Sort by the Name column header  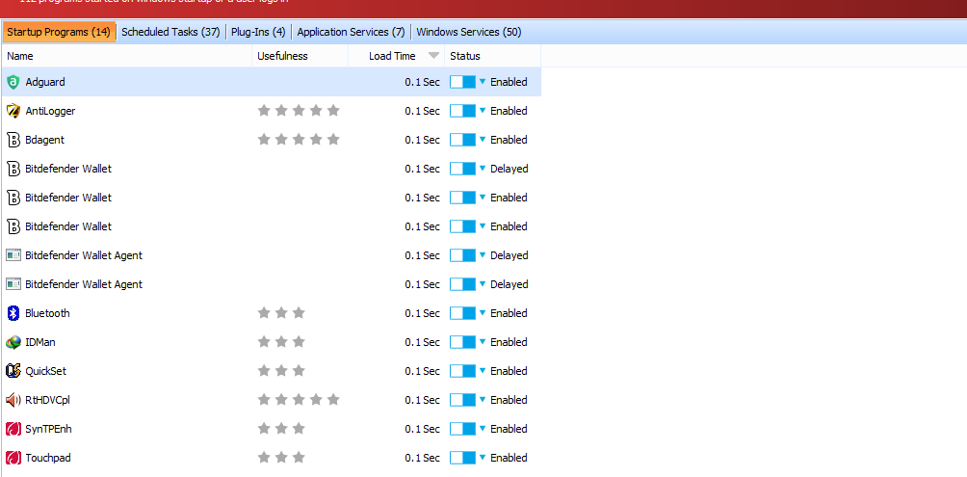tap(126, 56)
